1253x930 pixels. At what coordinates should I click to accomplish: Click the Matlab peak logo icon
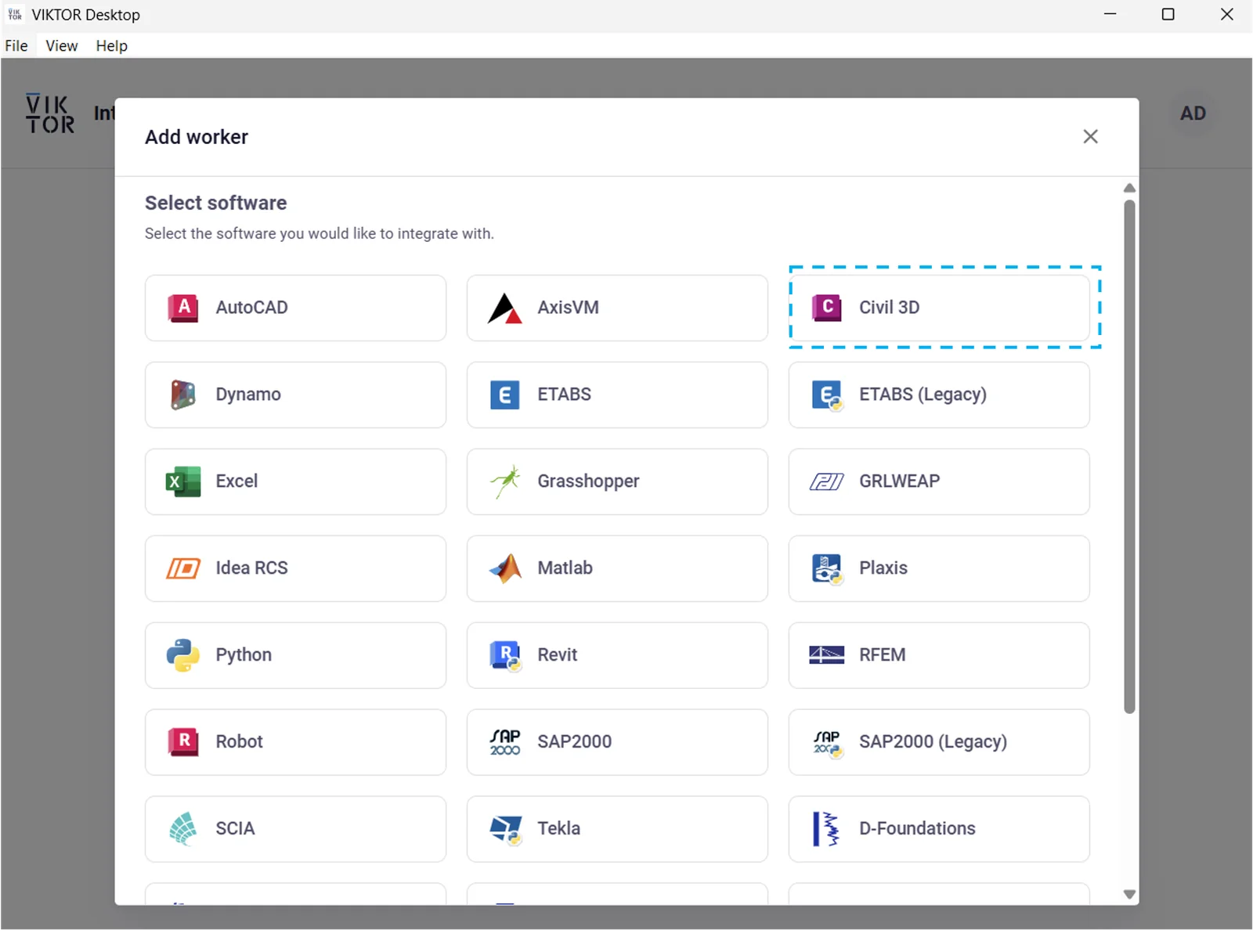(x=505, y=568)
